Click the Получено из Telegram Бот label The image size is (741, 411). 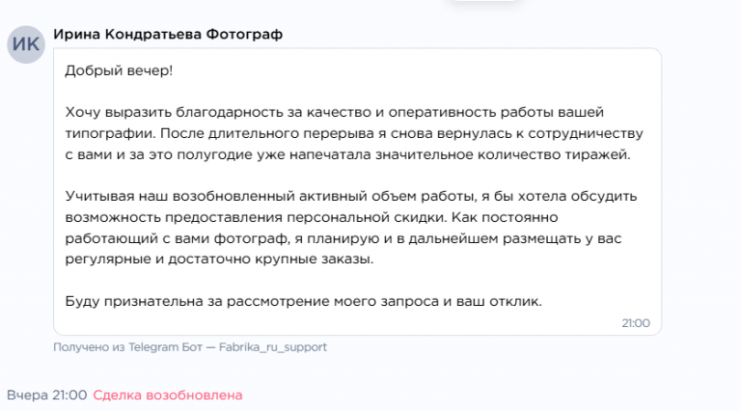[127, 347]
